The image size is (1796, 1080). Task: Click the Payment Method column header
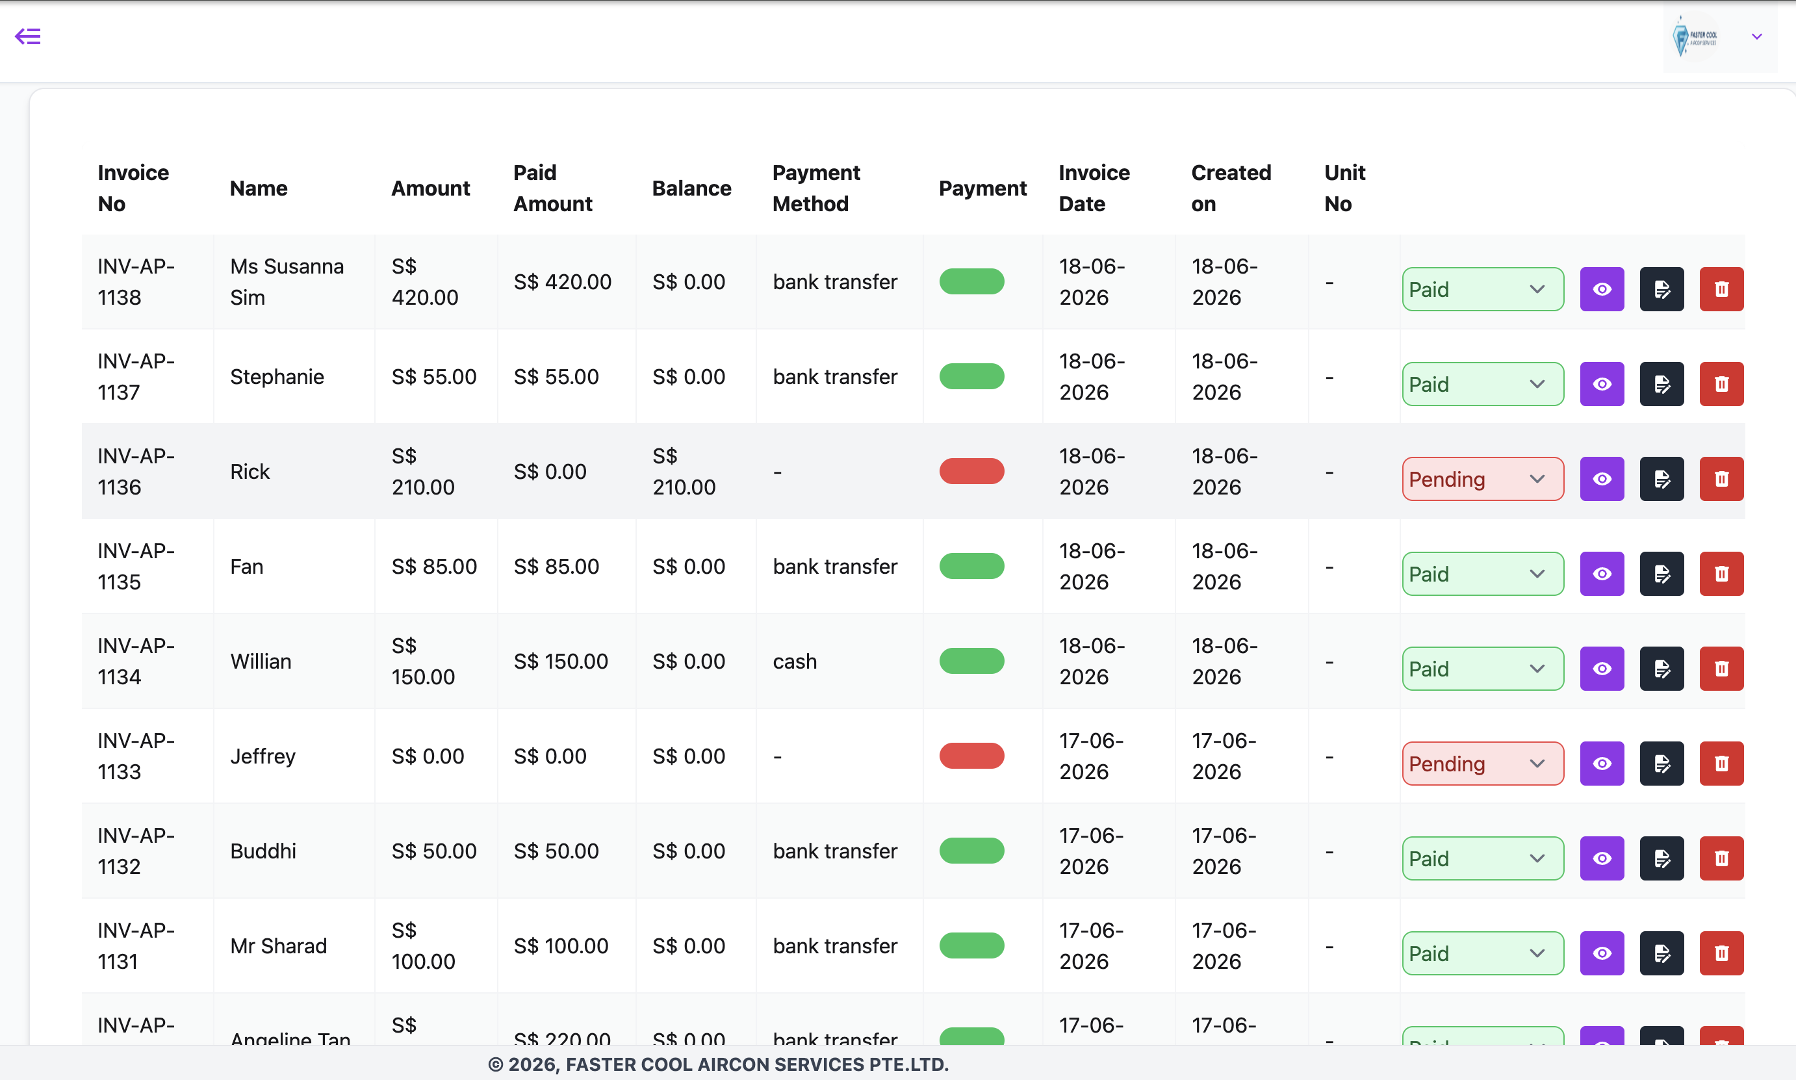tap(815, 188)
